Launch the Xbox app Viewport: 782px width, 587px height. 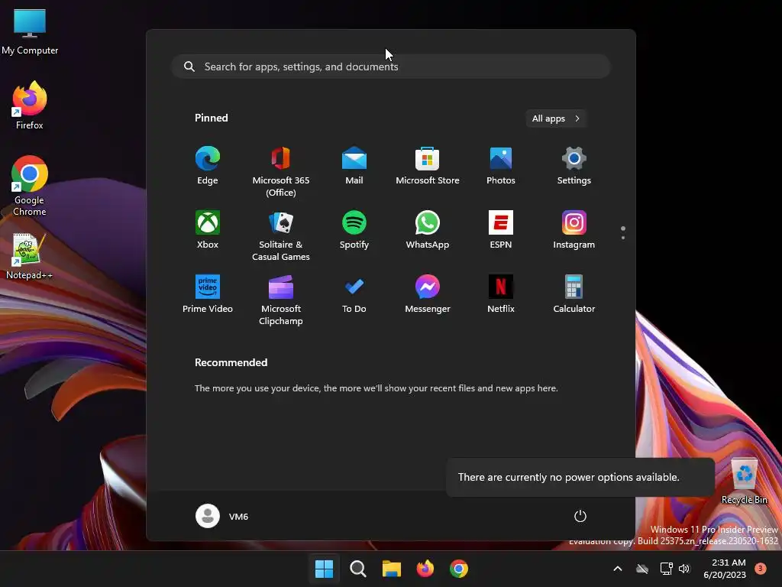(x=208, y=230)
